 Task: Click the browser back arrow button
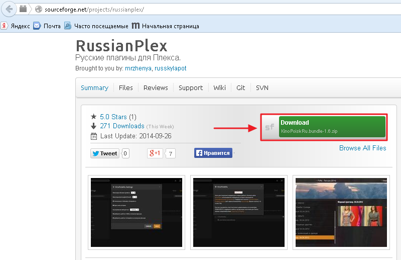click(x=9, y=9)
